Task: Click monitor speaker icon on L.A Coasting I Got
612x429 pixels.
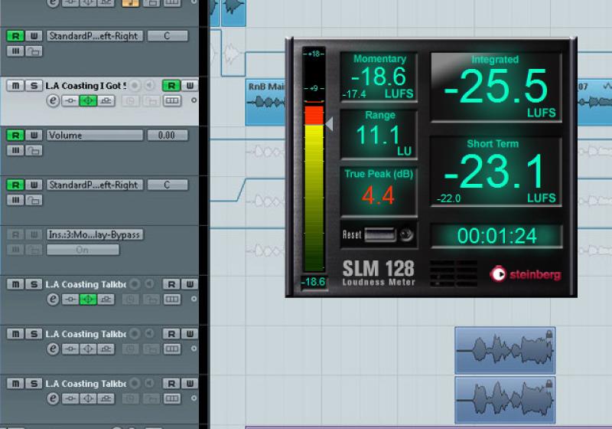Action: pos(151,86)
